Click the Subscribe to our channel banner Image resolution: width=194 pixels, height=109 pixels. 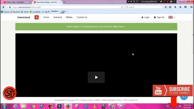point(172,91)
